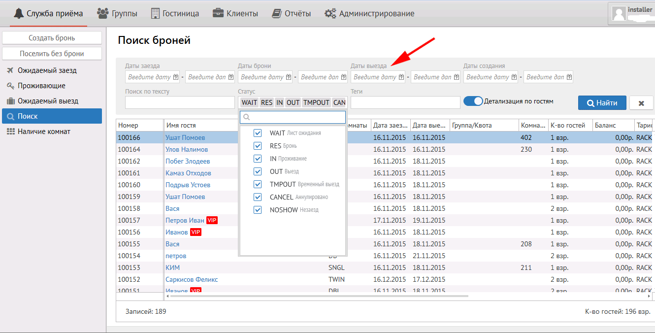Screen dimensions: 655x333
Task: Switch to the Гостиница section
Action: 174,13
